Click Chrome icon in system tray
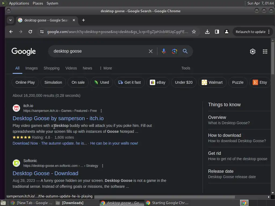The width and height of the screenshot is (275, 206). (244, 203)
